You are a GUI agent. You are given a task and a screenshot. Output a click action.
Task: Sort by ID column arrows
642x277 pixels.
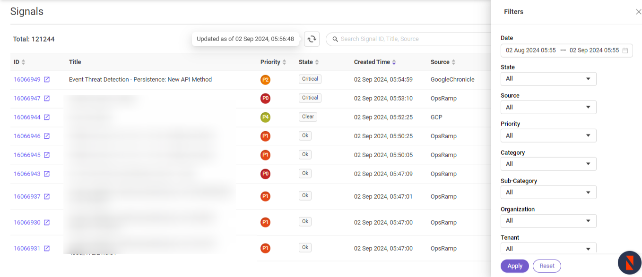pos(23,62)
